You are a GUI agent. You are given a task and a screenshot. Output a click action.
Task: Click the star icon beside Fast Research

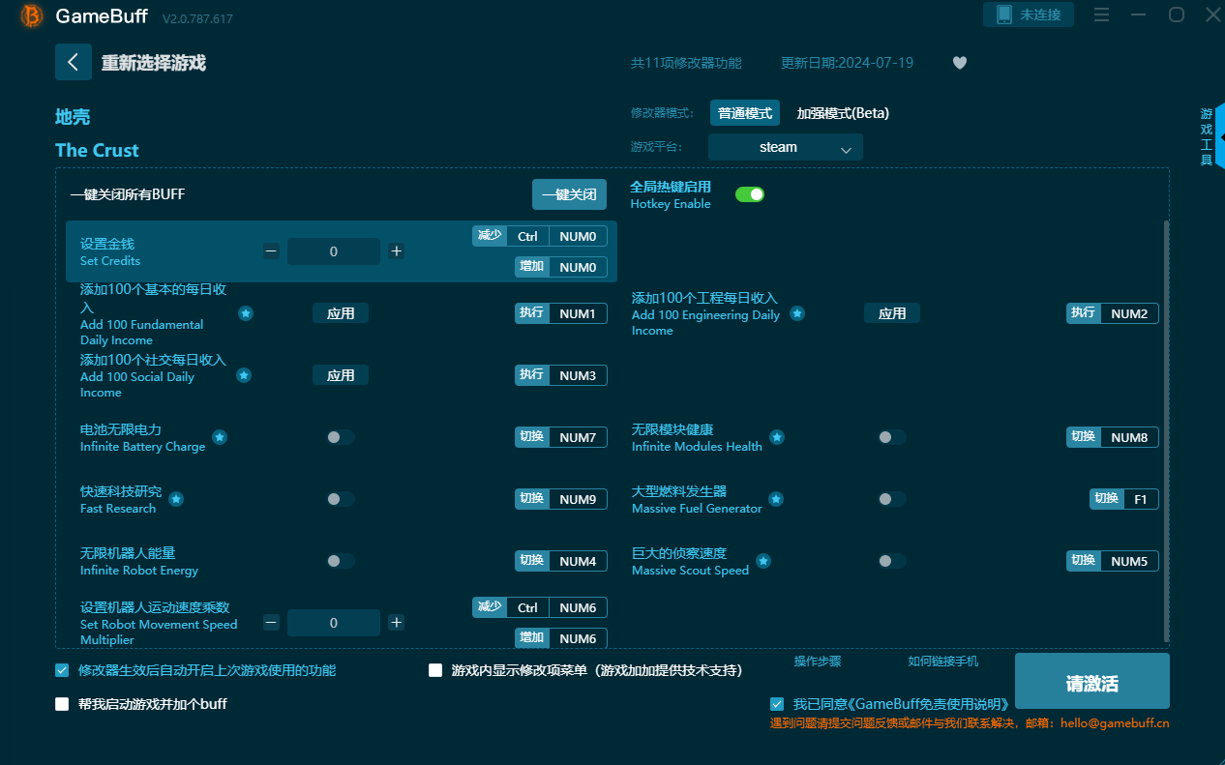tap(176, 499)
